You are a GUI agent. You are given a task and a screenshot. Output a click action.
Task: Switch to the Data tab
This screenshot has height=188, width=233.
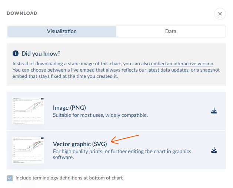point(171,31)
